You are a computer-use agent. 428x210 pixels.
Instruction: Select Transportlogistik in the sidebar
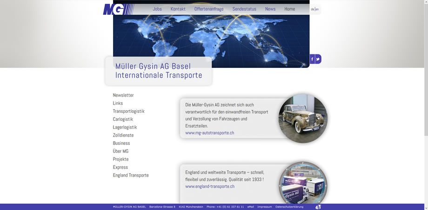pos(128,111)
